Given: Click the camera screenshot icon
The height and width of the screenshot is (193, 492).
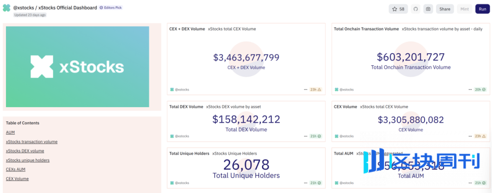Looking at the screenshot, I should (x=428, y=9).
